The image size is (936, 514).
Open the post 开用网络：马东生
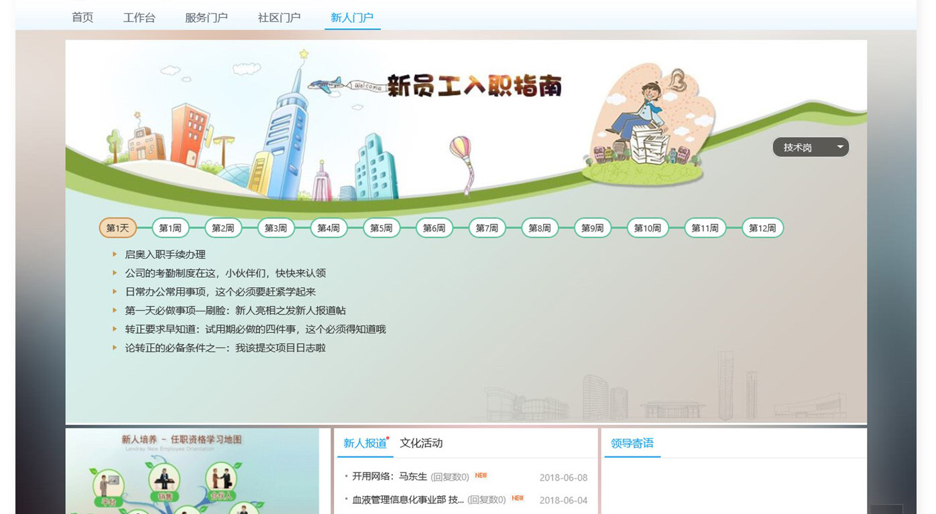(x=390, y=477)
